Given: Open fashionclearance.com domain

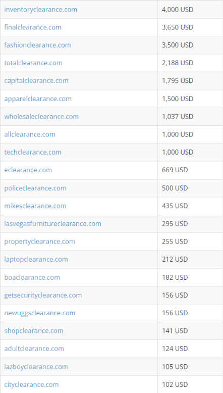Looking at the screenshot, I should (37, 45).
